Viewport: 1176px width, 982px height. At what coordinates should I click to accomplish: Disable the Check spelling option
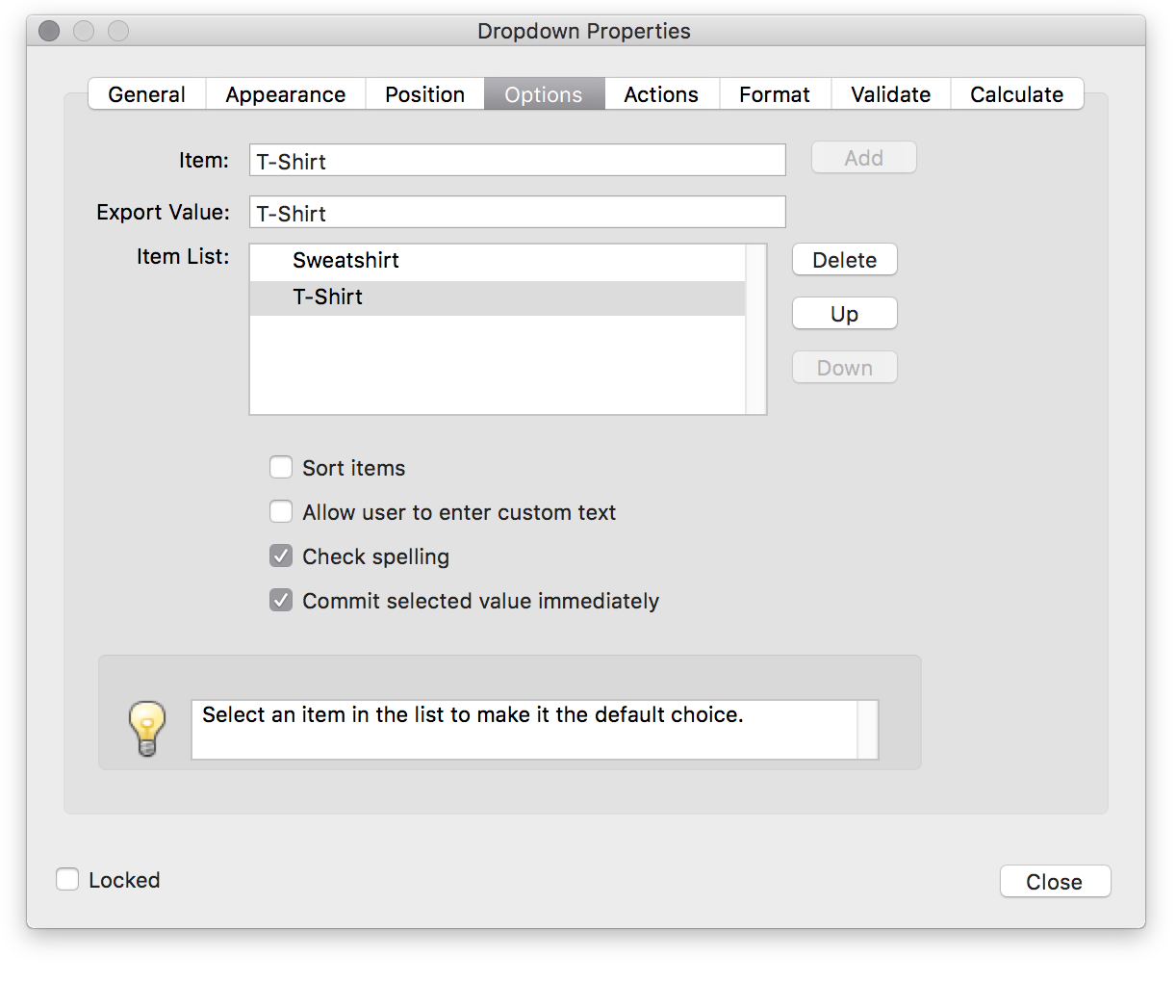(x=280, y=556)
